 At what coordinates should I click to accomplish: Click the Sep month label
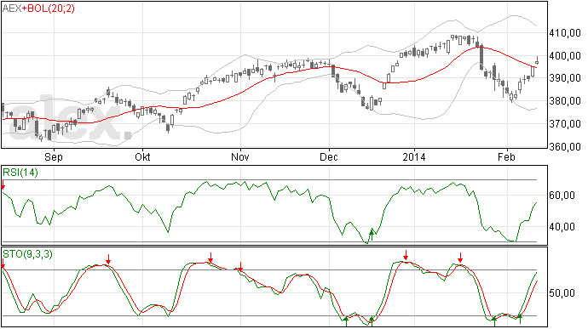pos(54,156)
